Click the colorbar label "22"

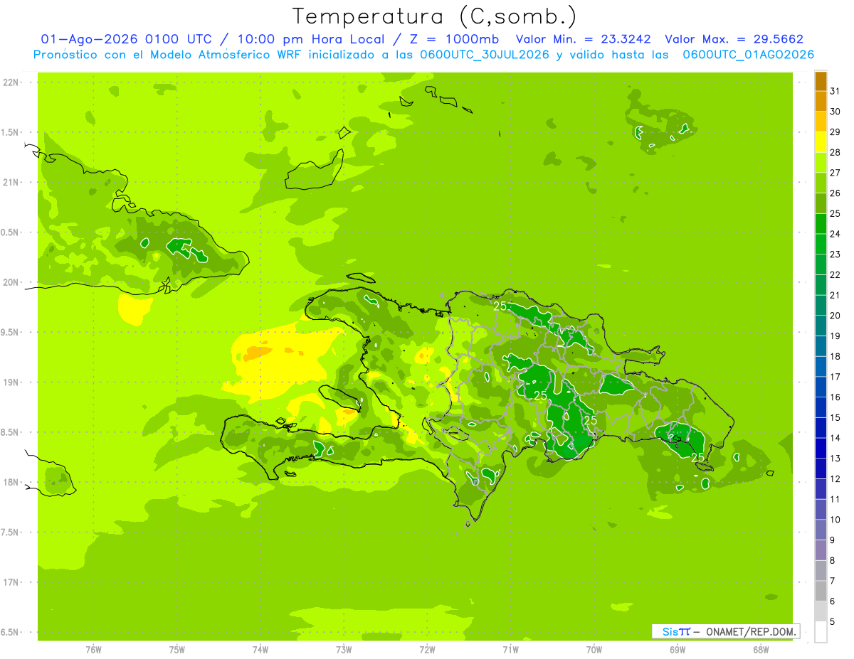point(835,274)
